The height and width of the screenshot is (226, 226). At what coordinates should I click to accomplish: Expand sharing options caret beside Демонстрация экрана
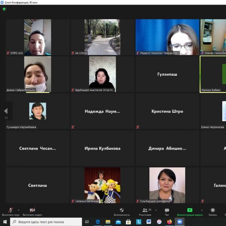point(202,210)
